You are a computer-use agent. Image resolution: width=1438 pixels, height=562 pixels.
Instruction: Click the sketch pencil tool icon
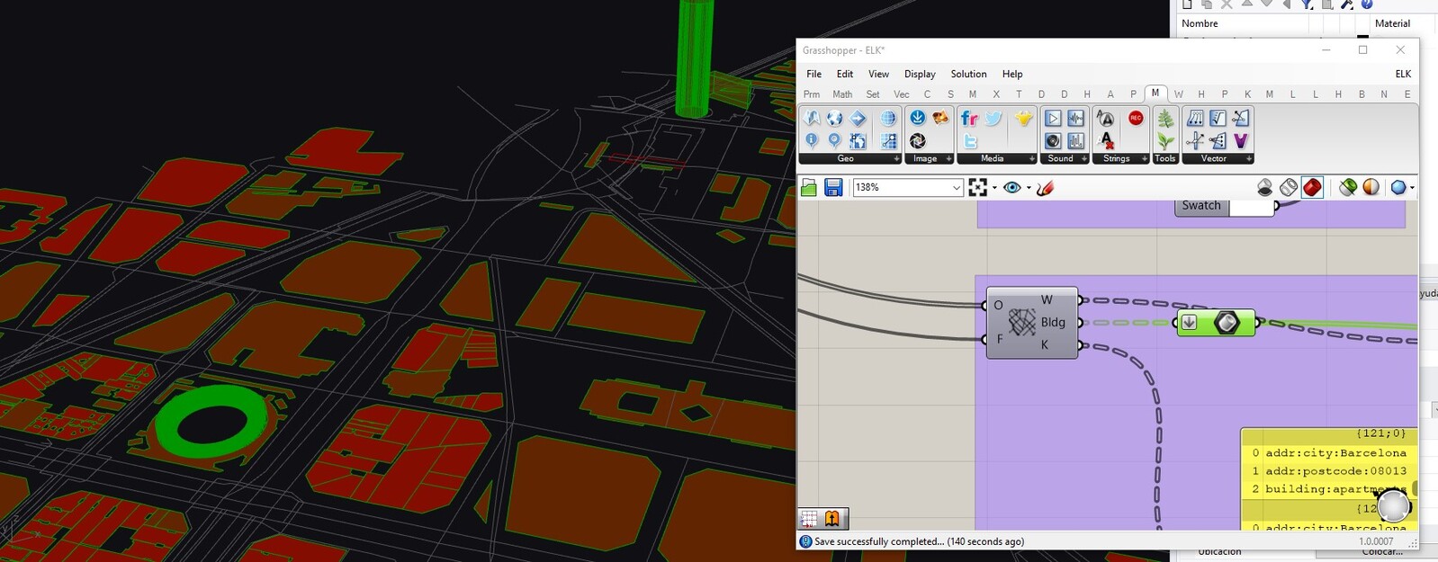point(1045,188)
